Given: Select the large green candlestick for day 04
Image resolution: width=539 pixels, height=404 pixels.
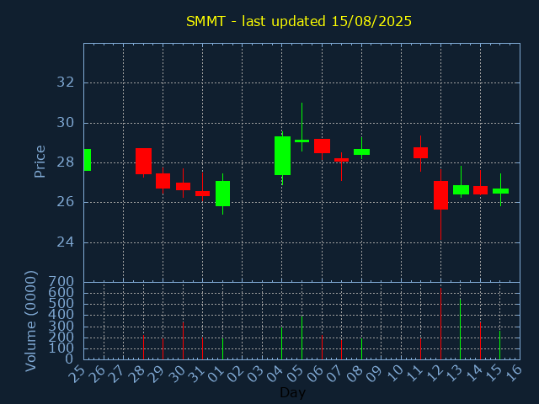Looking at the screenshot, I should tap(282, 156).
